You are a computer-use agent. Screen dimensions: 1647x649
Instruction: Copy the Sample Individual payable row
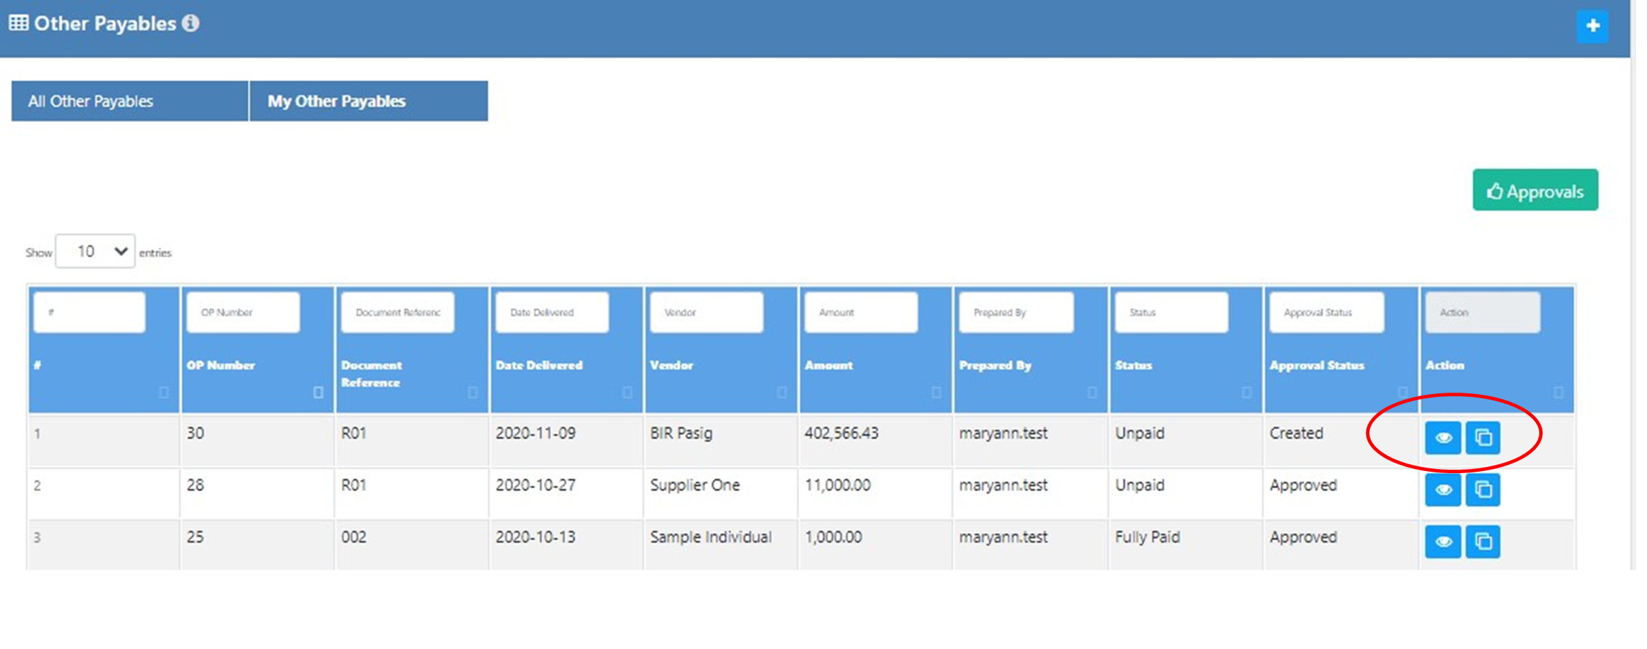[x=1483, y=542]
